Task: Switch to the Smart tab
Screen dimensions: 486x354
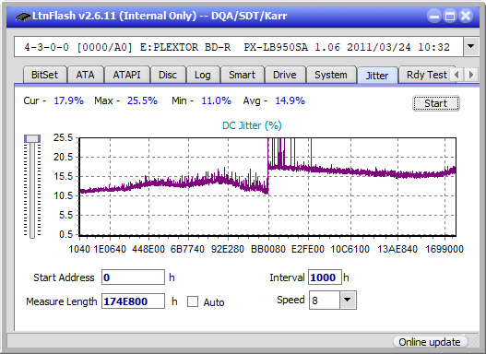Action: pyautogui.click(x=242, y=75)
